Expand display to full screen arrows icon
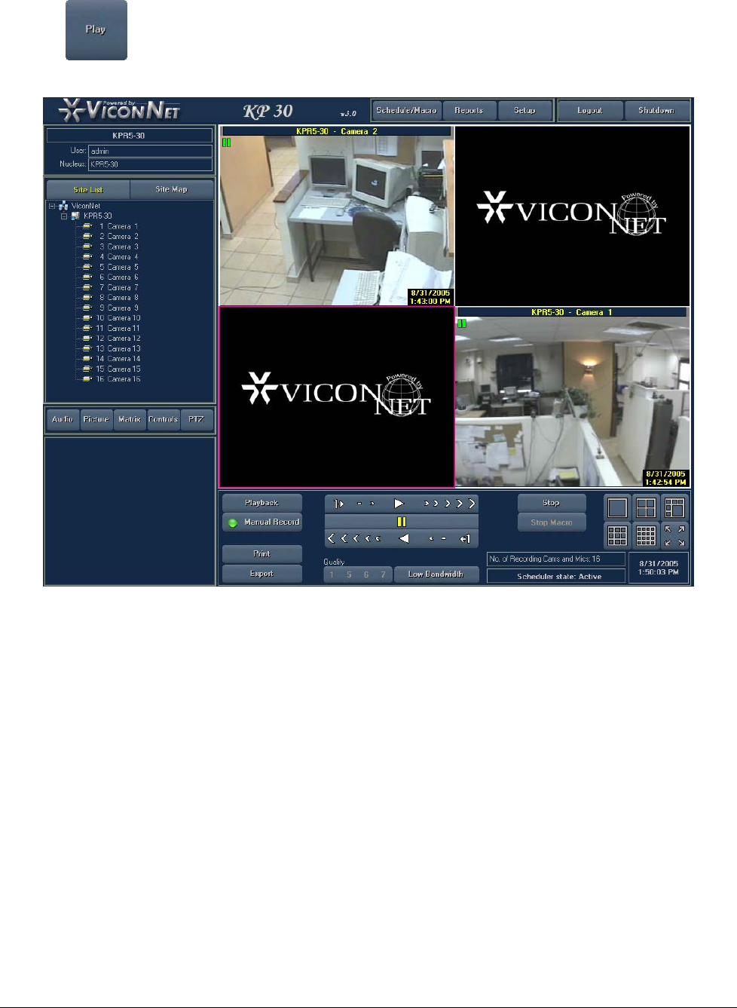 [x=674, y=535]
